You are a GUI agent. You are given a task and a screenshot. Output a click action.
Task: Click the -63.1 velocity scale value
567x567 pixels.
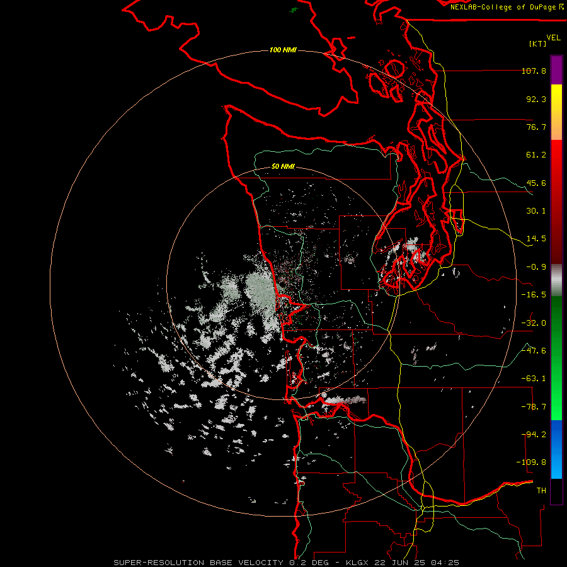pos(534,379)
